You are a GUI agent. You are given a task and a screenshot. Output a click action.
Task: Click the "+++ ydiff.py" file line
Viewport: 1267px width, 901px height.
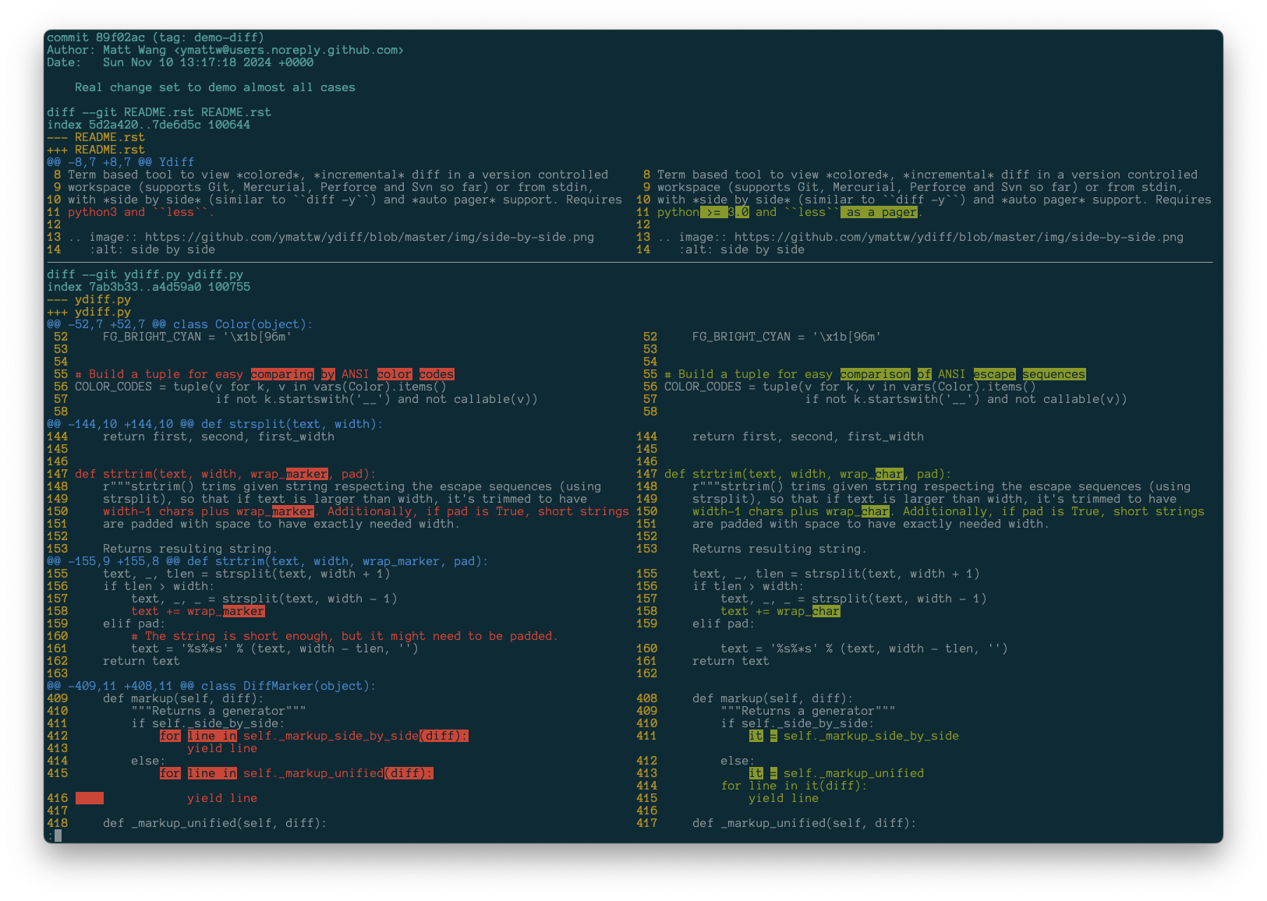[x=89, y=312]
